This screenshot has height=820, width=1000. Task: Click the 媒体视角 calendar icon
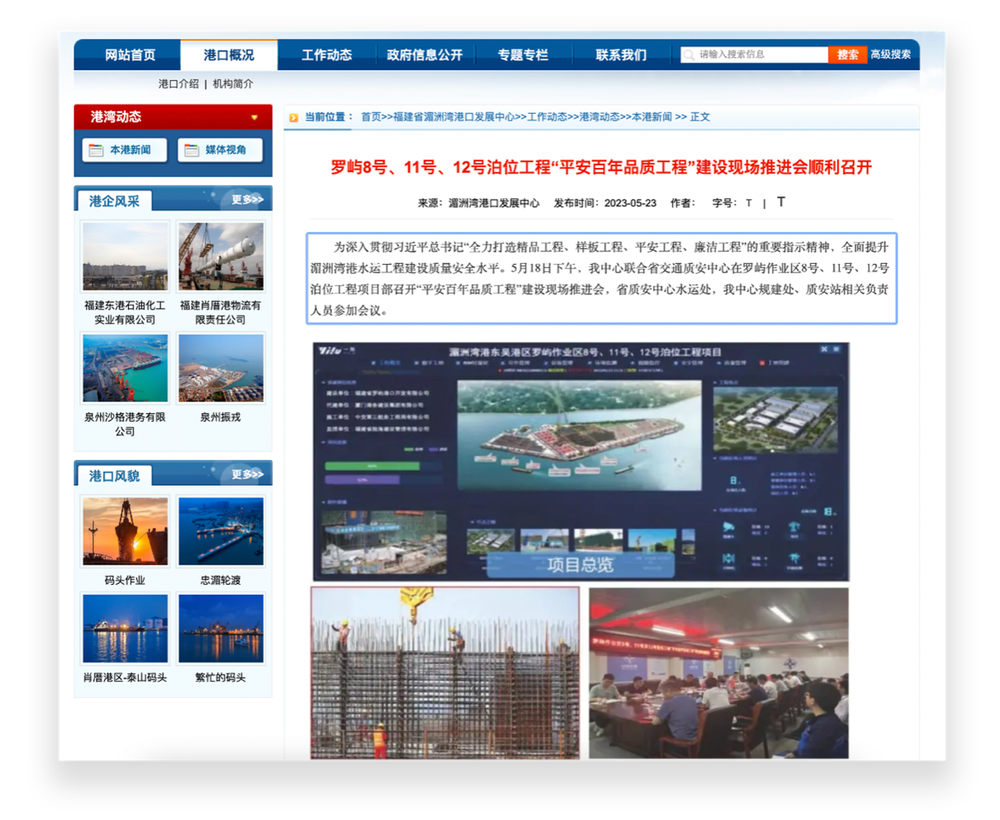191,150
